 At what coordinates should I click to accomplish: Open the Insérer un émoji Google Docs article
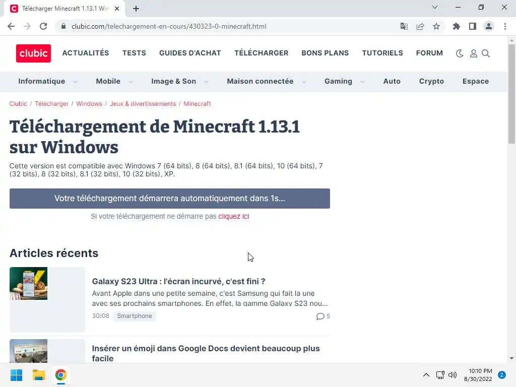click(x=206, y=353)
